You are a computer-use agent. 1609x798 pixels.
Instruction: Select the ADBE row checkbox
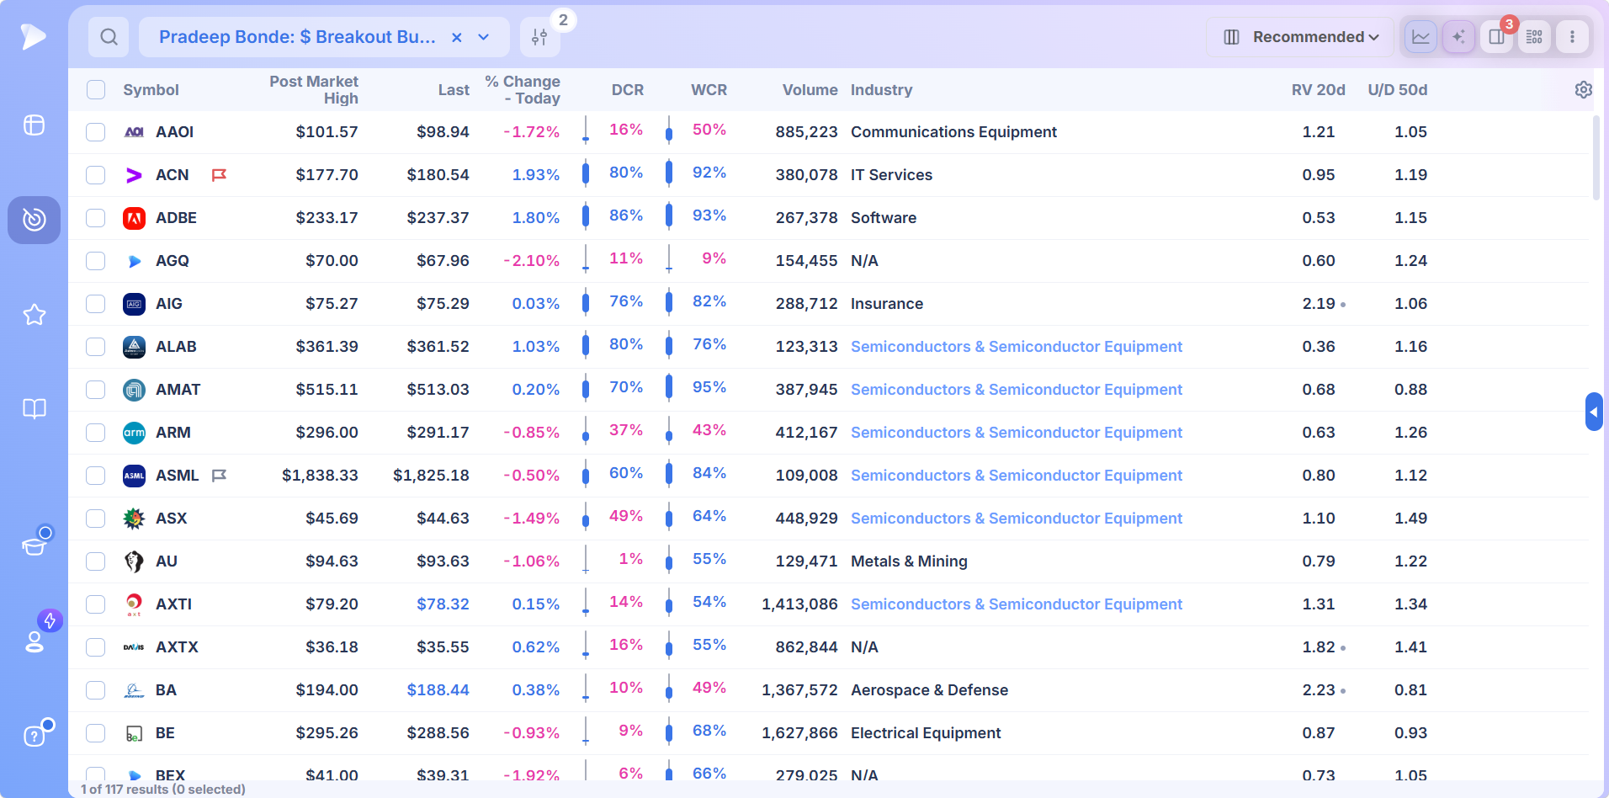pyautogui.click(x=96, y=218)
